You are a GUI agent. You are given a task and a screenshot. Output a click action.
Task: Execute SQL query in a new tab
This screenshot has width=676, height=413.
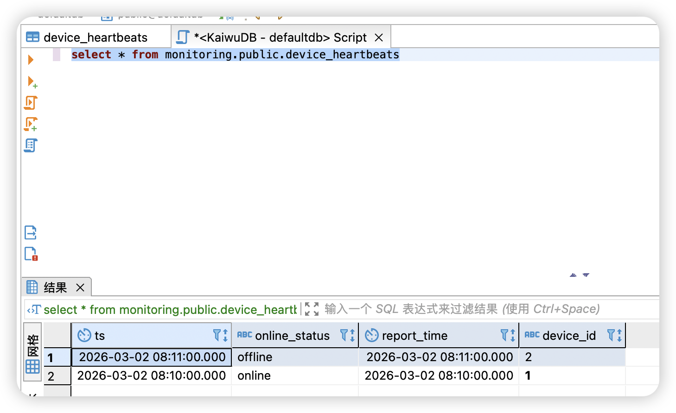pyautogui.click(x=31, y=81)
